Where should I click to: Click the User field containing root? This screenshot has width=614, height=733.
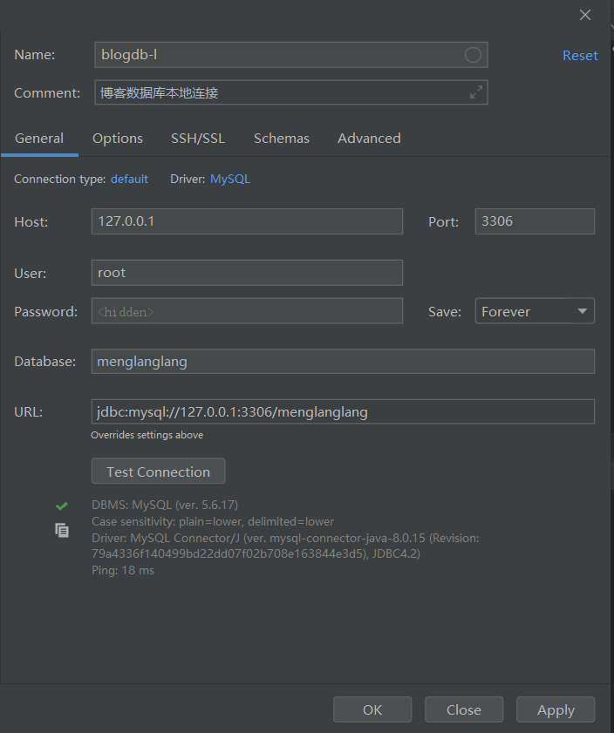[x=247, y=273]
